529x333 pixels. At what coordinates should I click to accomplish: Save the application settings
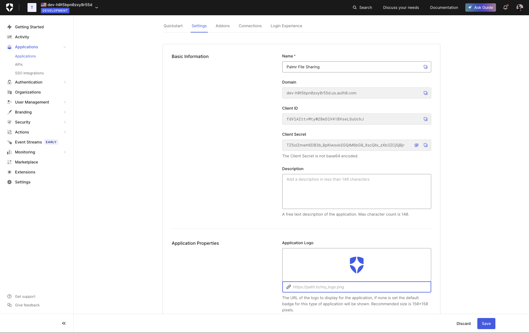coord(486,324)
